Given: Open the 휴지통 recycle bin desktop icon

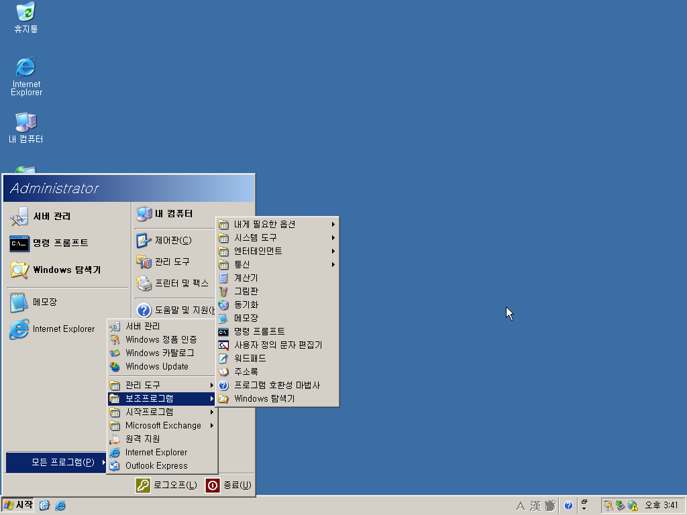Looking at the screenshot, I should point(26,18).
